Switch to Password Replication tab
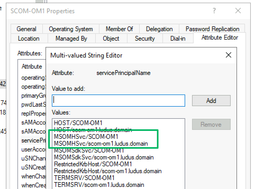Image resolution: width=255 pixels, height=189 pixels. point(212,29)
